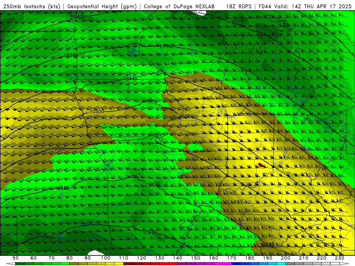355x266 pixels.
Task: Click 'F044' forecast hour text
Action: click(265, 7)
